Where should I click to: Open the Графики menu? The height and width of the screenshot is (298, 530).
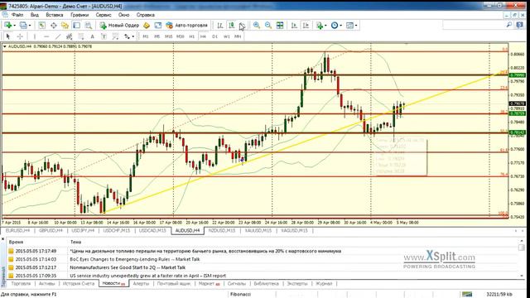point(79,15)
